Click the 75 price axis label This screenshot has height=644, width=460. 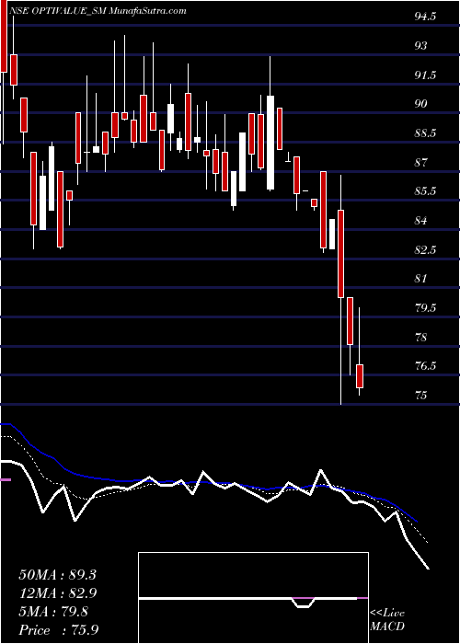click(421, 395)
